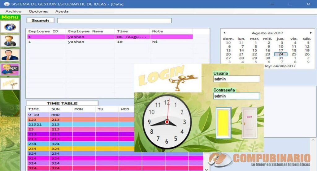
Task: Open the businessman employee icon in sidebar
Action: pyautogui.click(x=10, y=55)
